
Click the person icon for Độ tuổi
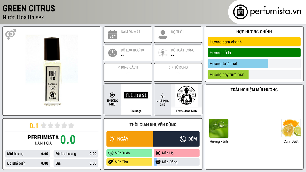pos(163,35)
